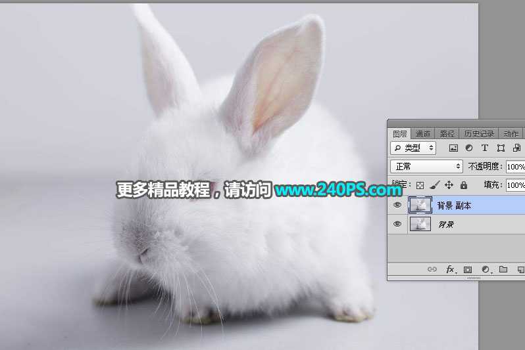525x350 pixels.
Task: Click the shape layer filter icon
Action: point(501,148)
